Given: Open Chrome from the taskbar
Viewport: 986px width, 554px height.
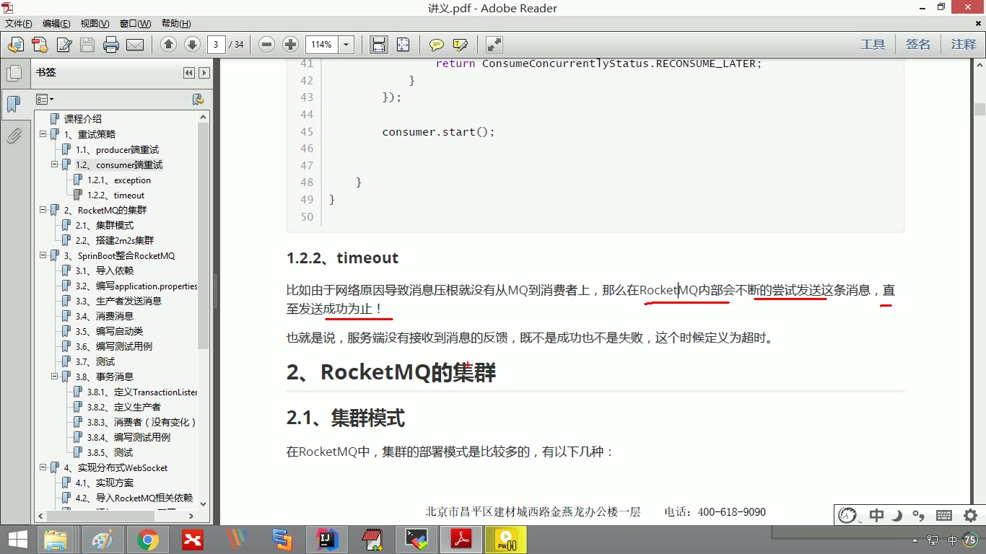Looking at the screenshot, I should tap(148, 540).
